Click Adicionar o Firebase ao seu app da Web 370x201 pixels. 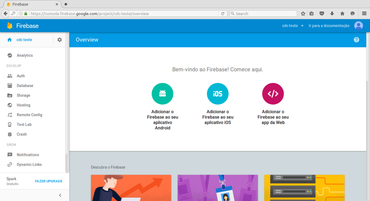coord(273,117)
